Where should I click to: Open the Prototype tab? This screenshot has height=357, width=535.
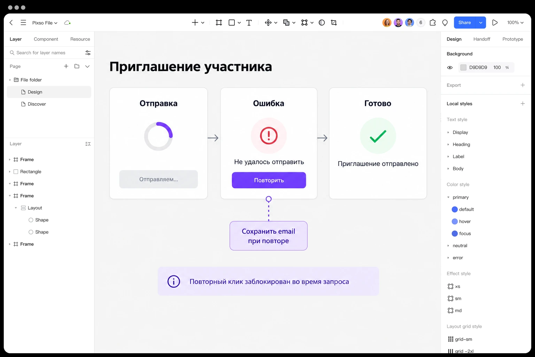[x=513, y=39]
